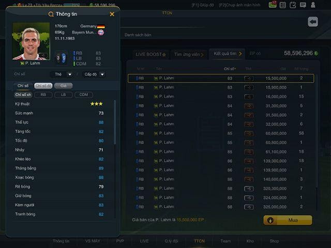This screenshot has height=248, width=331.
Task: Select P. Lahm row priced 32,000,000
Action: [221, 124]
